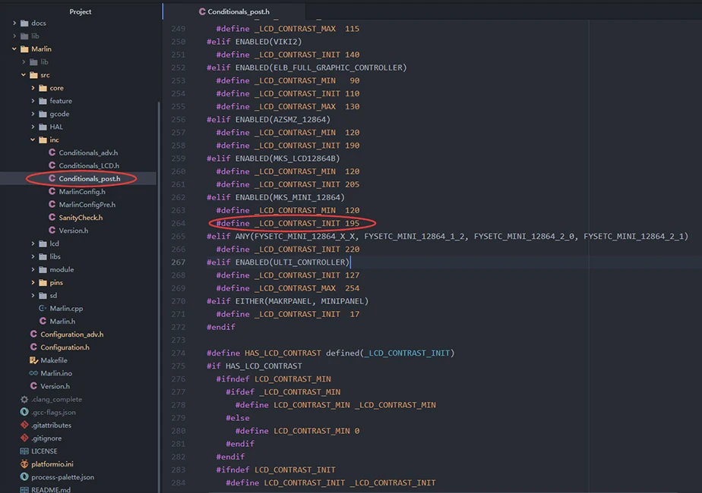Switch to the Conditionals_post.h editor tab

234,11
